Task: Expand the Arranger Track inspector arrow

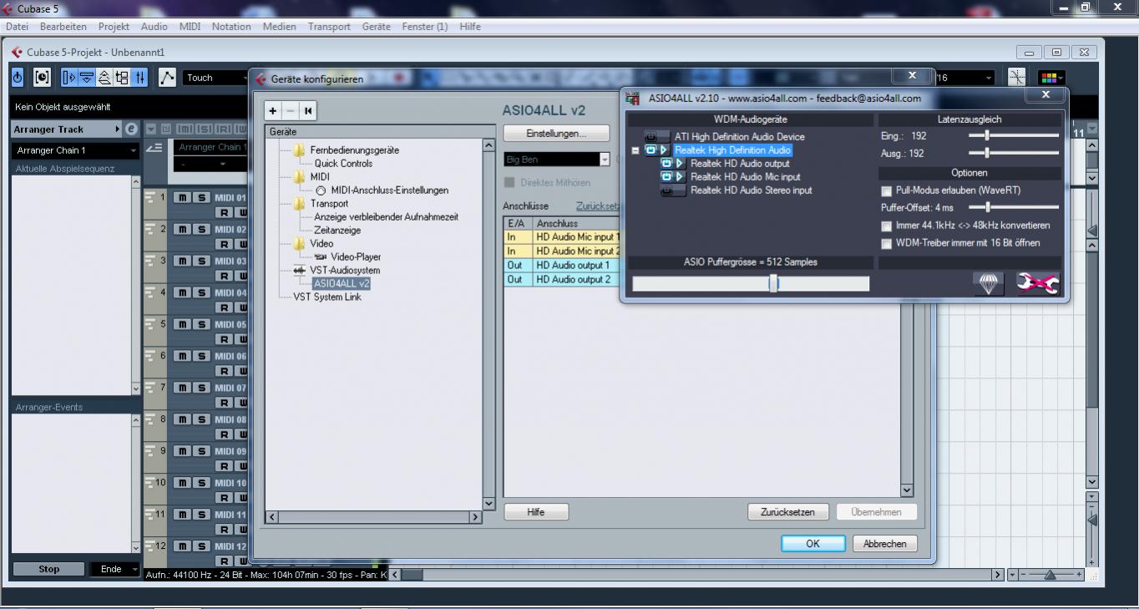Action: (x=118, y=129)
